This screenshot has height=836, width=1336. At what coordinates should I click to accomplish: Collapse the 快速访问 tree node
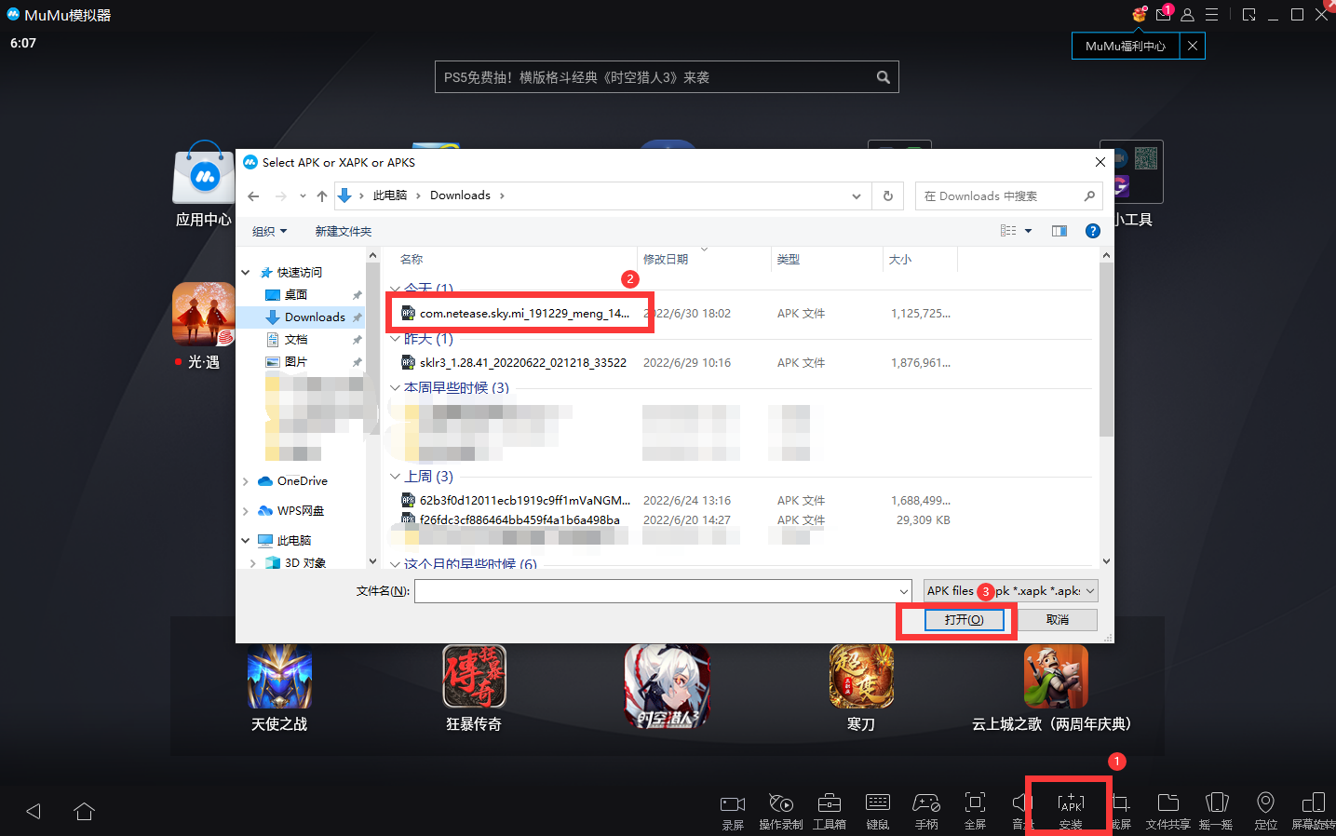pyautogui.click(x=246, y=273)
